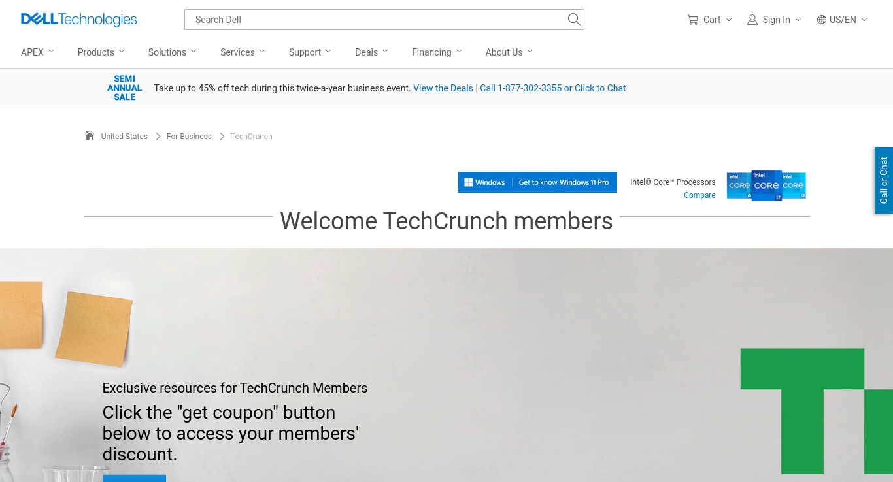
Task: Click the Dell Technologies logo
Action: click(79, 20)
